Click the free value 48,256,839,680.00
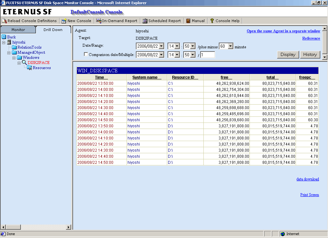Viewport: 328px width, 238px height. click(x=233, y=120)
